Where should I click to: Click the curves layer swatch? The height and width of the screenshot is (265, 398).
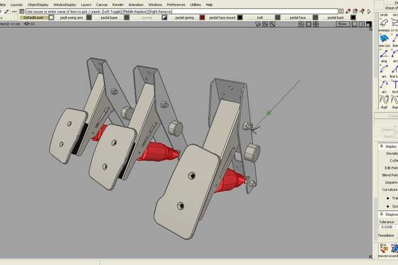coord(165,18)
